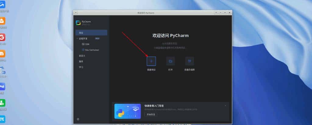Open settings gear in PyCharm sidebar

(78, 119)
